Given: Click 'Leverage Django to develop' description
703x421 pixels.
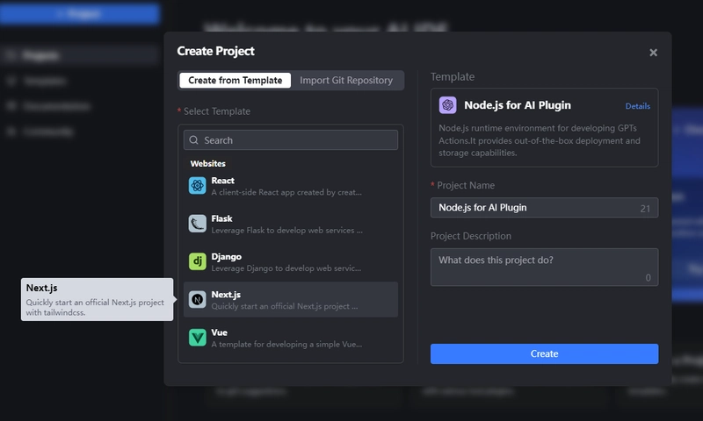Looking at the screenshot, I should coord(286,268).
